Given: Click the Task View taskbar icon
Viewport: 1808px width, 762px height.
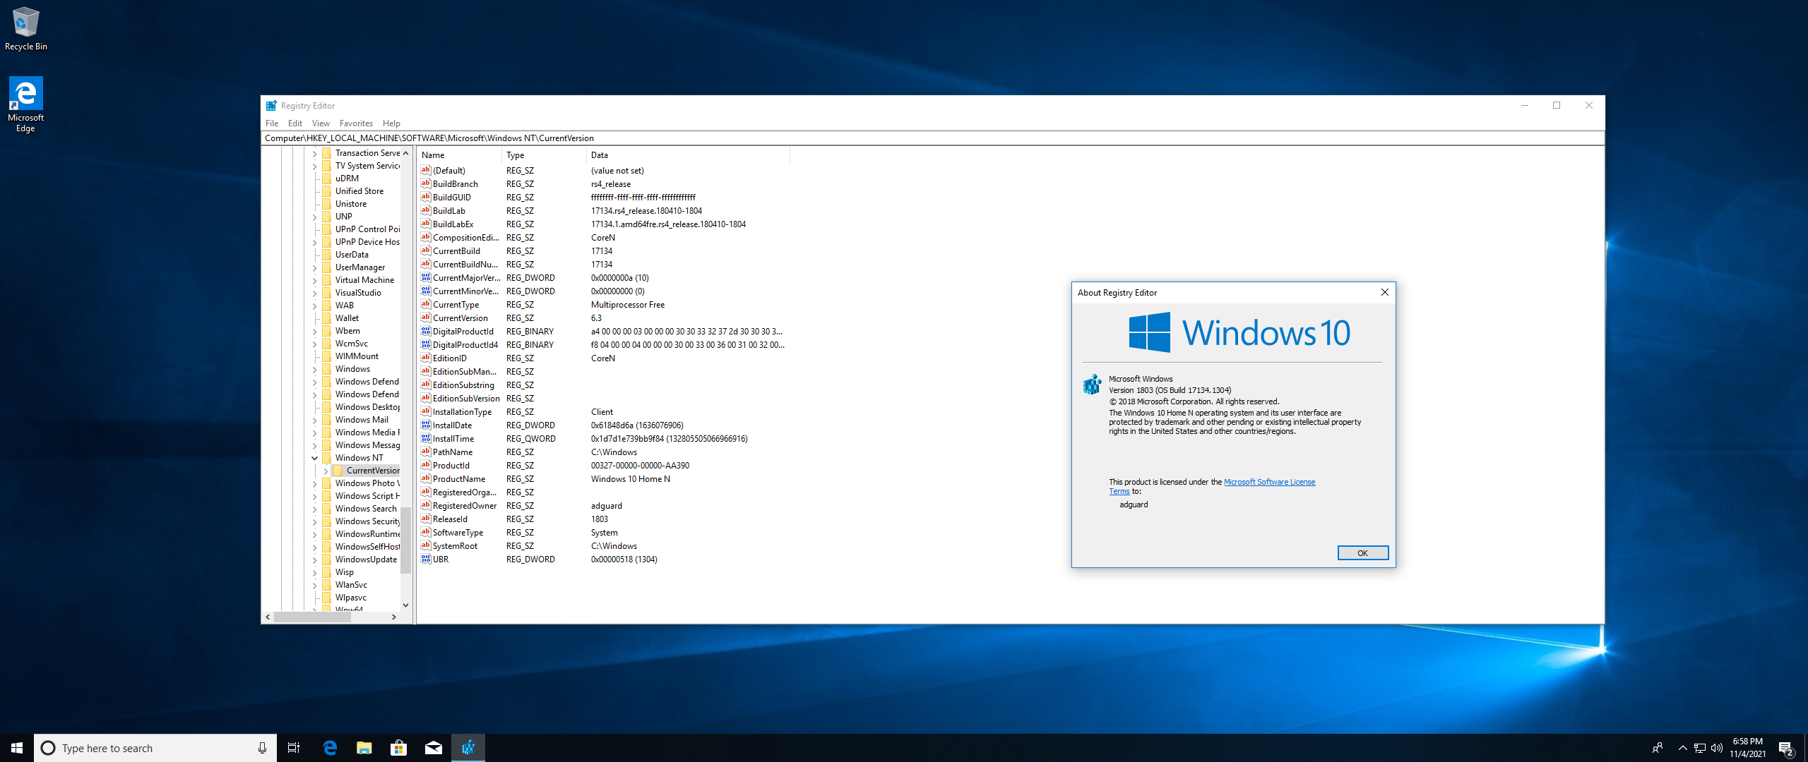Looking at the screenshot, I should point(294,748).
